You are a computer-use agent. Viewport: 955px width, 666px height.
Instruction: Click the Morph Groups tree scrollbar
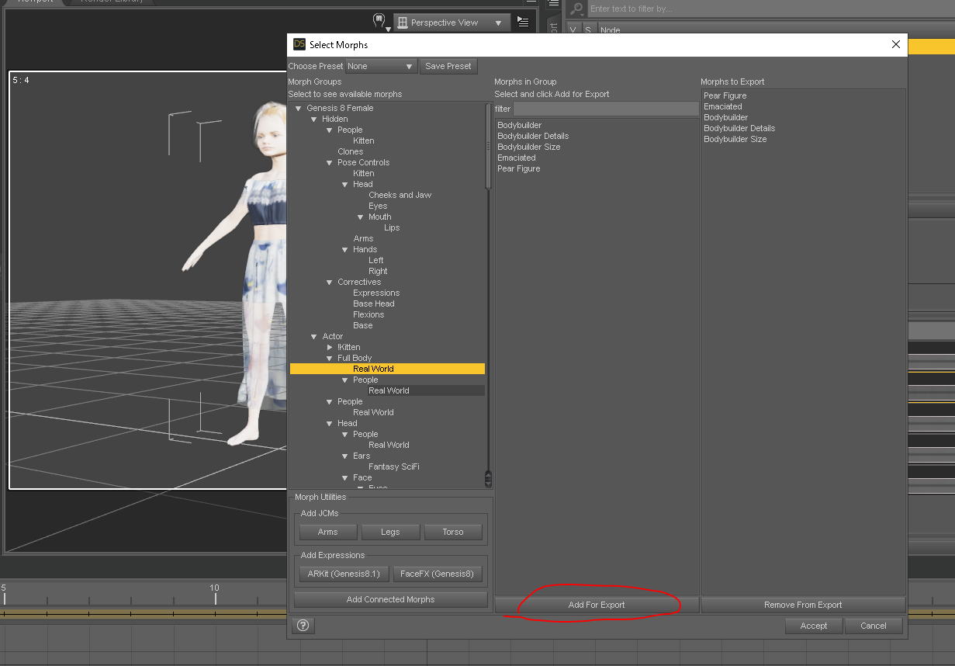pos(488,147)
